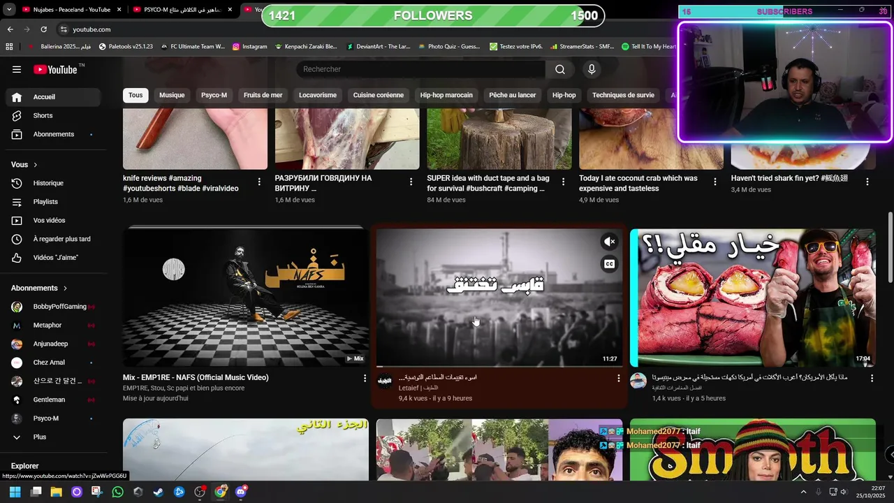894x503 pixels.
Task: Start voice search with microphone icon
Action: click(x=592, y=69)
